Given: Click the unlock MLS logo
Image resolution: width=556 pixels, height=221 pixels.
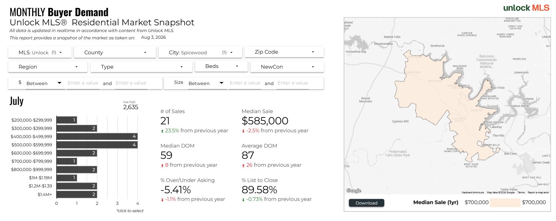Looking at the screenshot, I should [526, 8].
